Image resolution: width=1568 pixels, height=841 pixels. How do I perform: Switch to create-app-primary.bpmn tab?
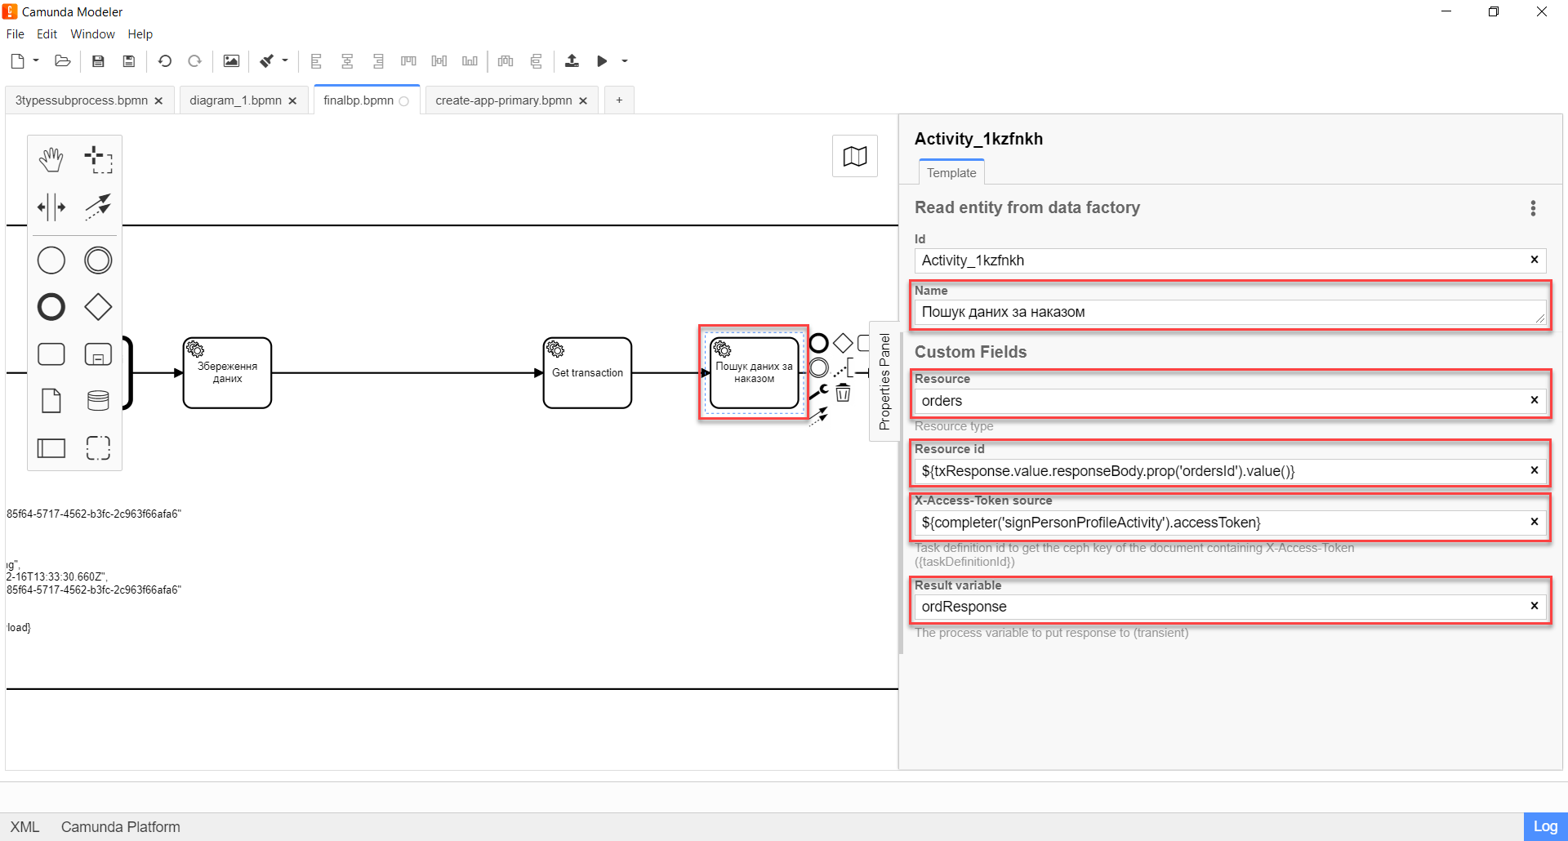pyautogui.click(x=503, y=100)
